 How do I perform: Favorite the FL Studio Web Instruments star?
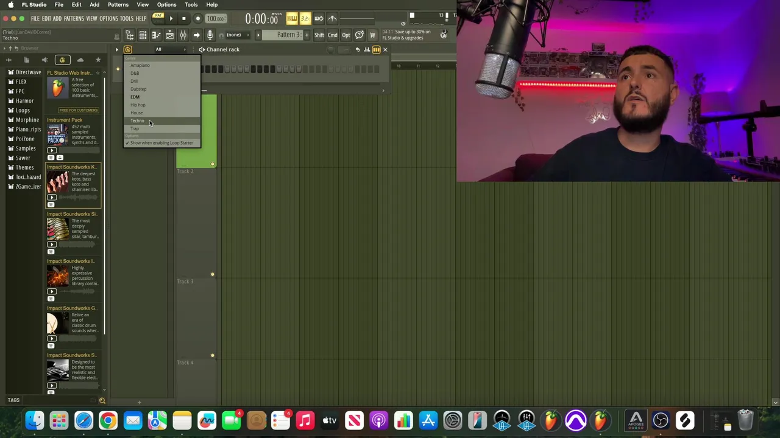[x=97, y=73]
